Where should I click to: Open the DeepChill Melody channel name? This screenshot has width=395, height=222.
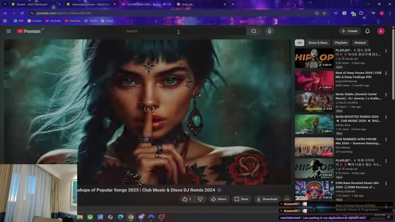(x=346, y=81)
